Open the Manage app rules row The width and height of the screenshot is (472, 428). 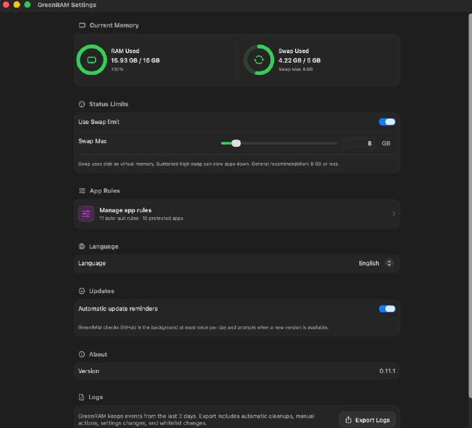point(237,214)
